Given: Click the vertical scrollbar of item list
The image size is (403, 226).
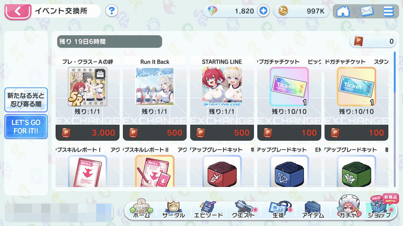Looking at the screenshot, I should 394,119.
